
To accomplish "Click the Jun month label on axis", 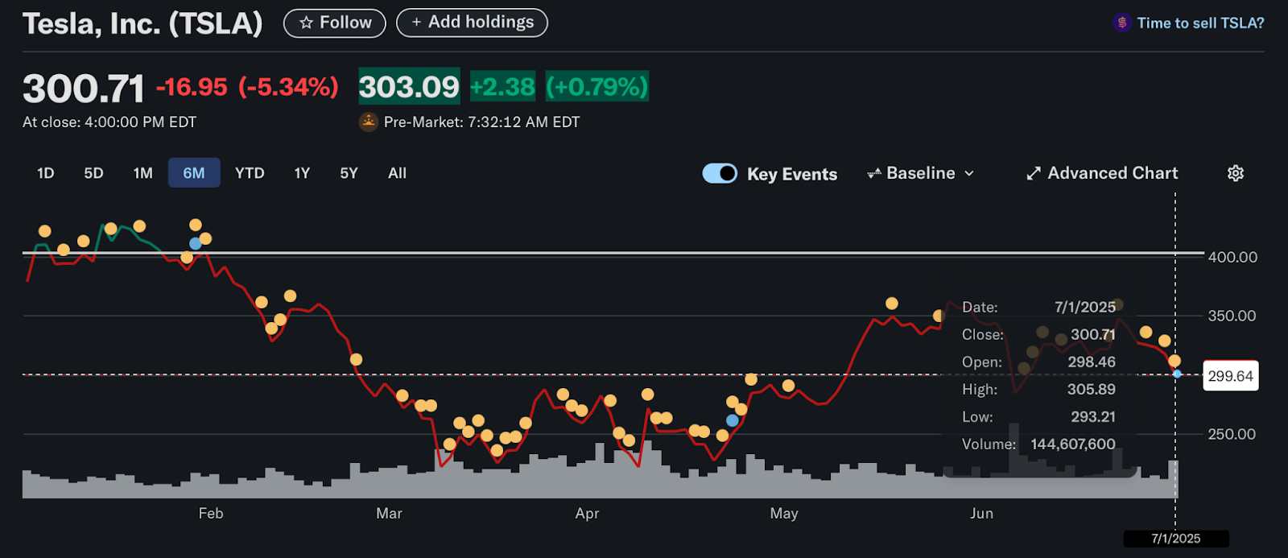I will coord(981,514).
